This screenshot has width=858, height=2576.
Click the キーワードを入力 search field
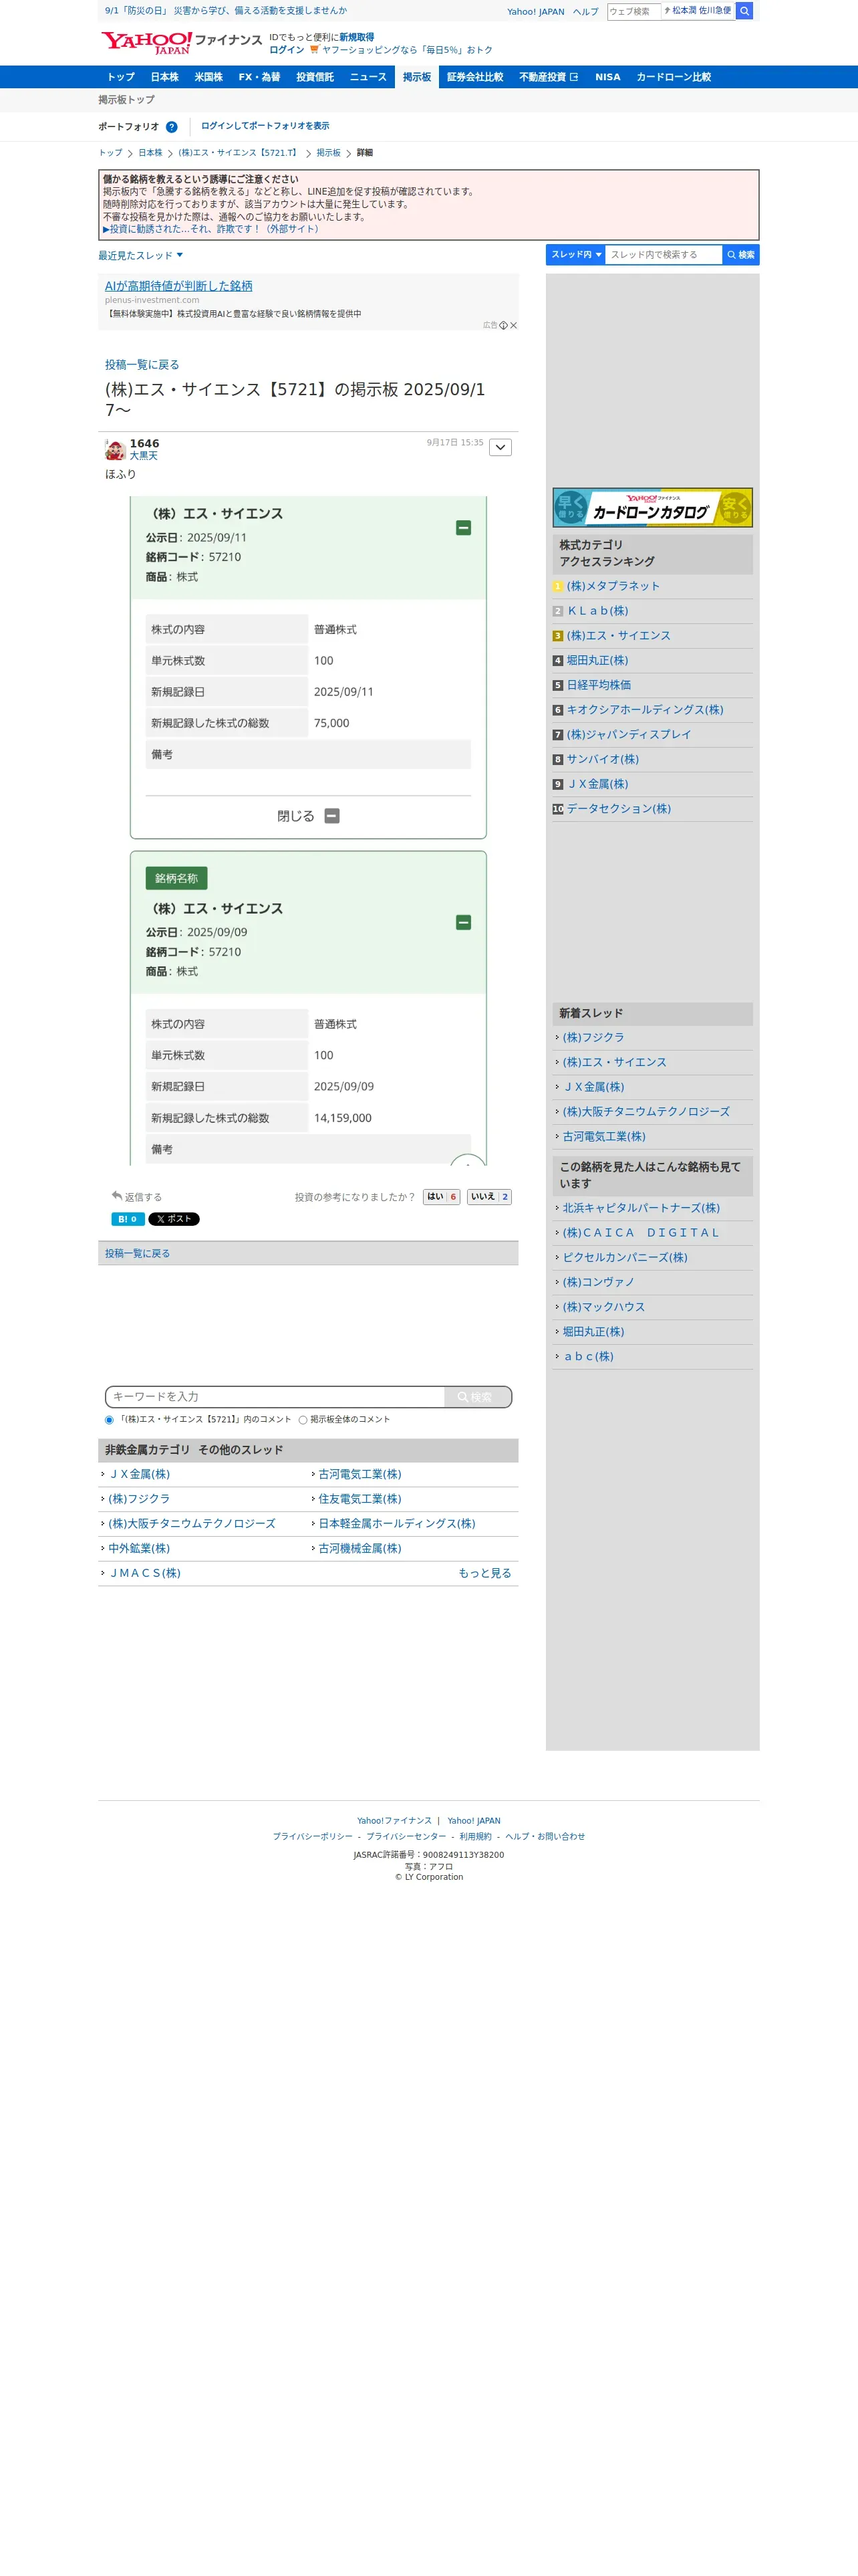pos(275,1397)
